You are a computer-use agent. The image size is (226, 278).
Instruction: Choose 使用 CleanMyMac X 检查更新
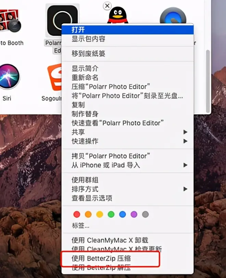127,249
